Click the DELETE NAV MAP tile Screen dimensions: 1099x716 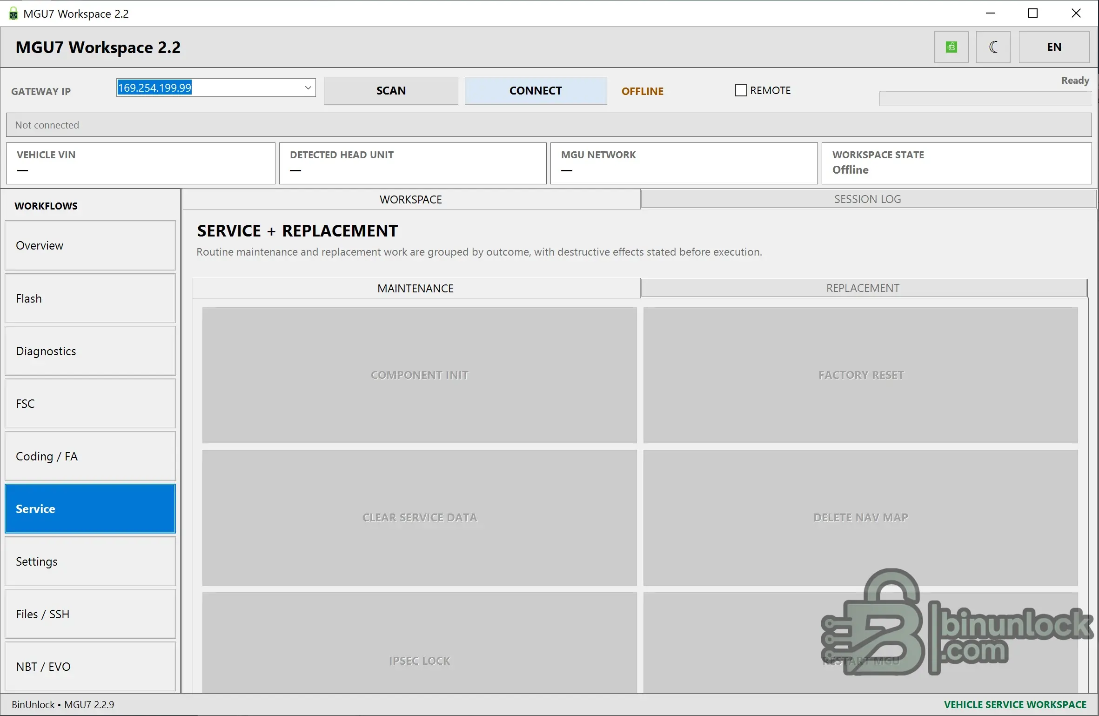click(861, 518)
